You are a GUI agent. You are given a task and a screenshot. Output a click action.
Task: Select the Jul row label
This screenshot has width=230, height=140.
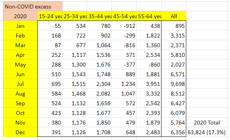(x=20, y=84)
